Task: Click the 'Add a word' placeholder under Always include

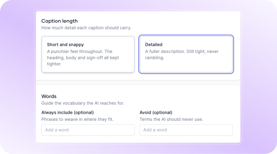Action: click(57, 130)
